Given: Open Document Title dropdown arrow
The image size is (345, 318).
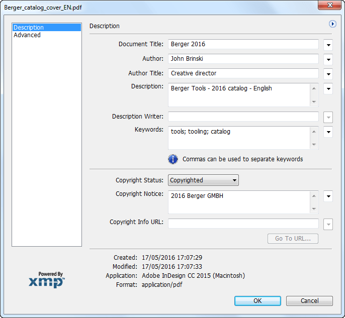Looking at the screenshot, I should pyautogui.click(x=328, y=45).
